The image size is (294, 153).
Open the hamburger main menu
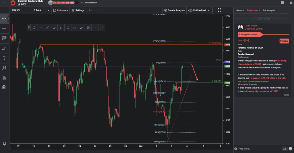click(3, 3)
